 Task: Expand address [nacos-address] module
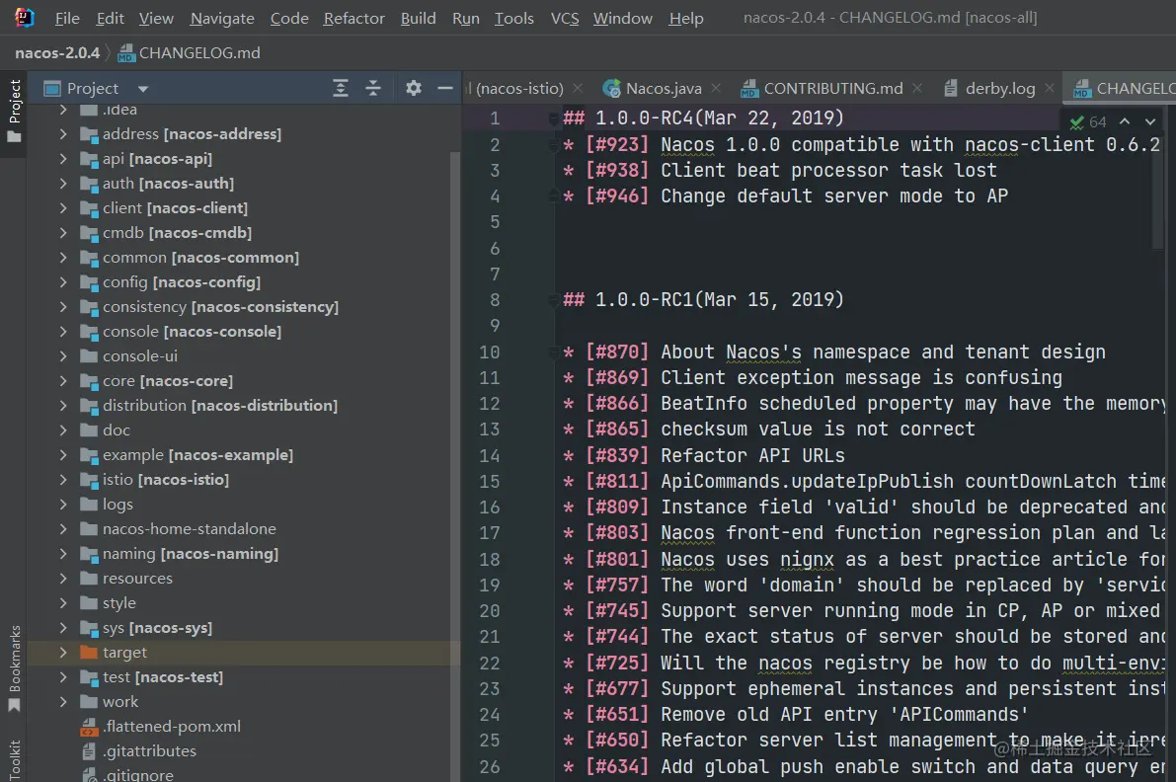[63, 134]
